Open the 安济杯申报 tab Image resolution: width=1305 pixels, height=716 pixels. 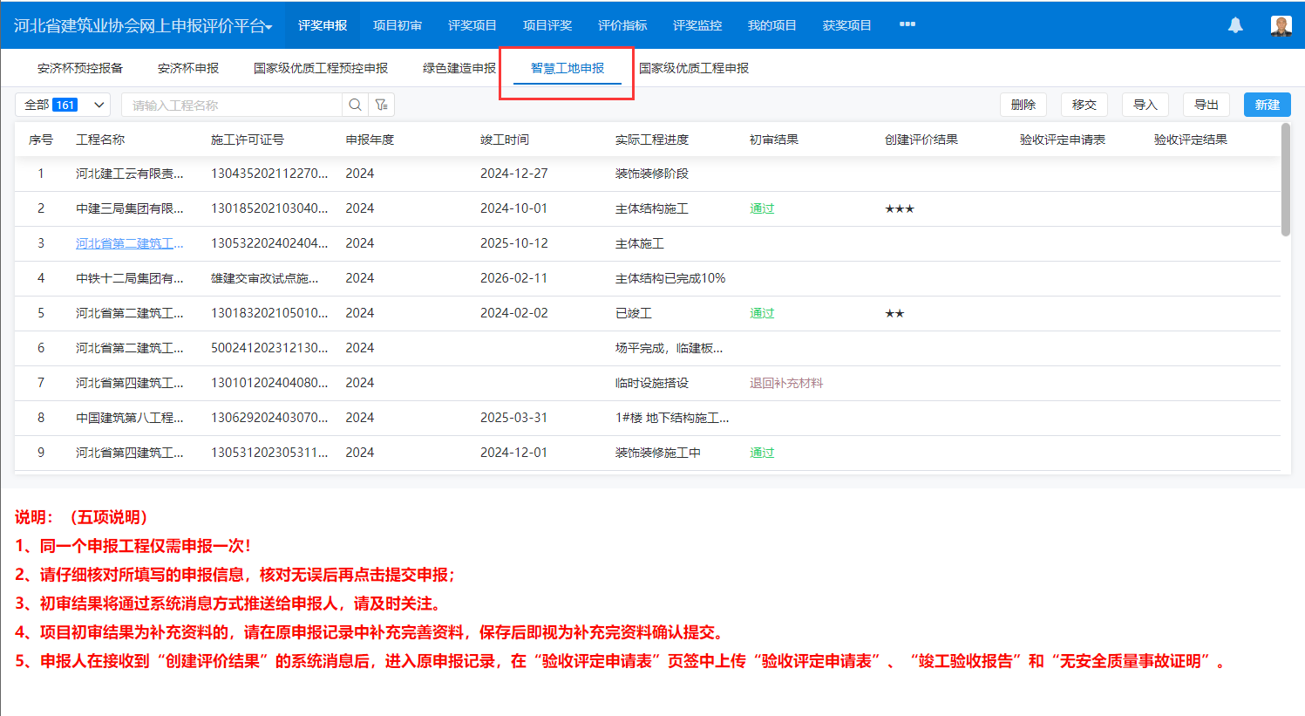187,68
